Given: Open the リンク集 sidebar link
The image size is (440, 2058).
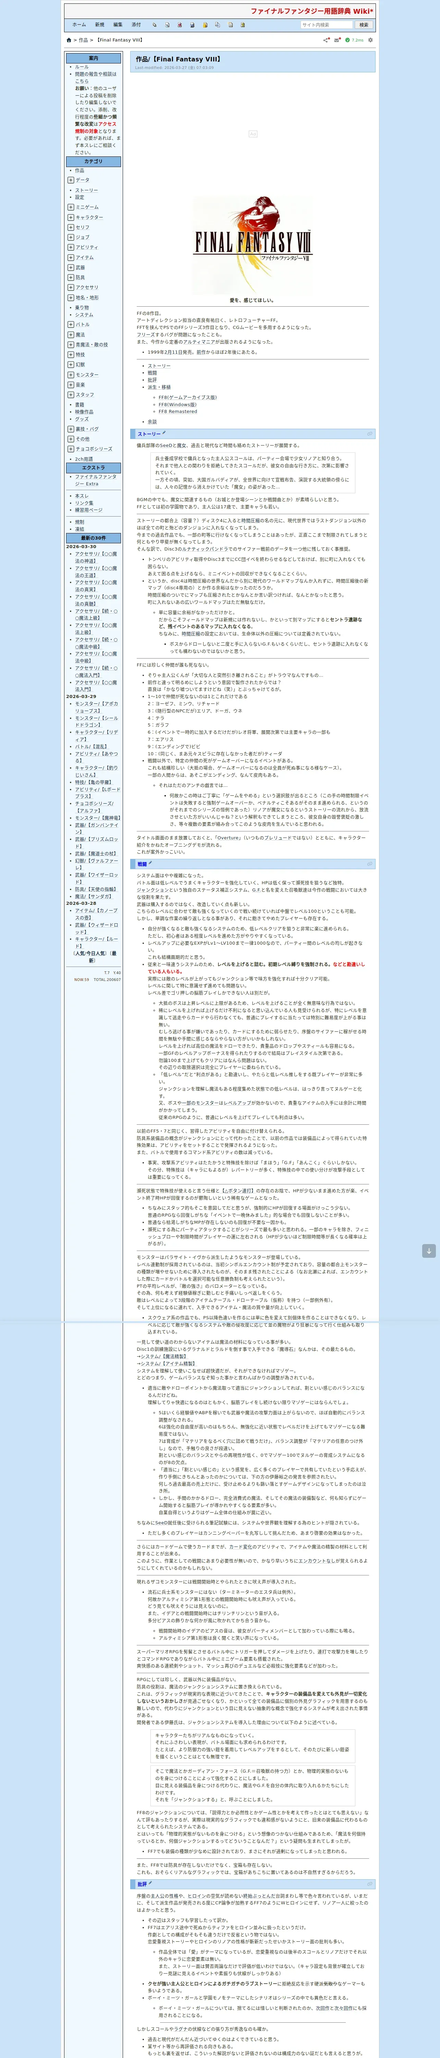Looking at the screenshot, I should (x=84, y=503).
